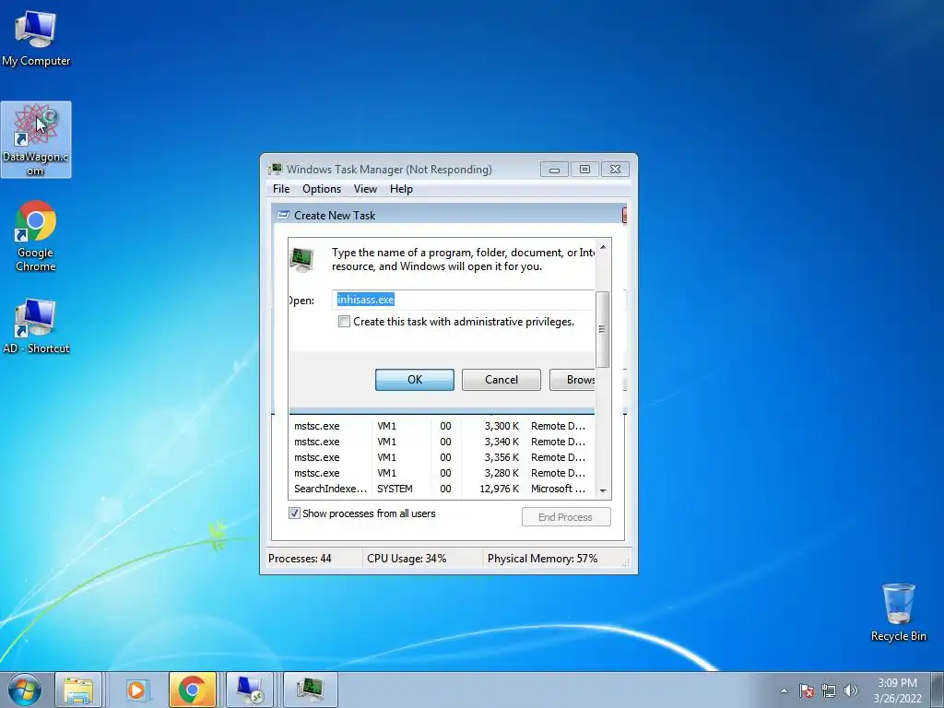Image resolution: width=944 pixels, height=708 pixels.
Task: Switch to Remote Desktop taskbar item
Action: point(249,690)
